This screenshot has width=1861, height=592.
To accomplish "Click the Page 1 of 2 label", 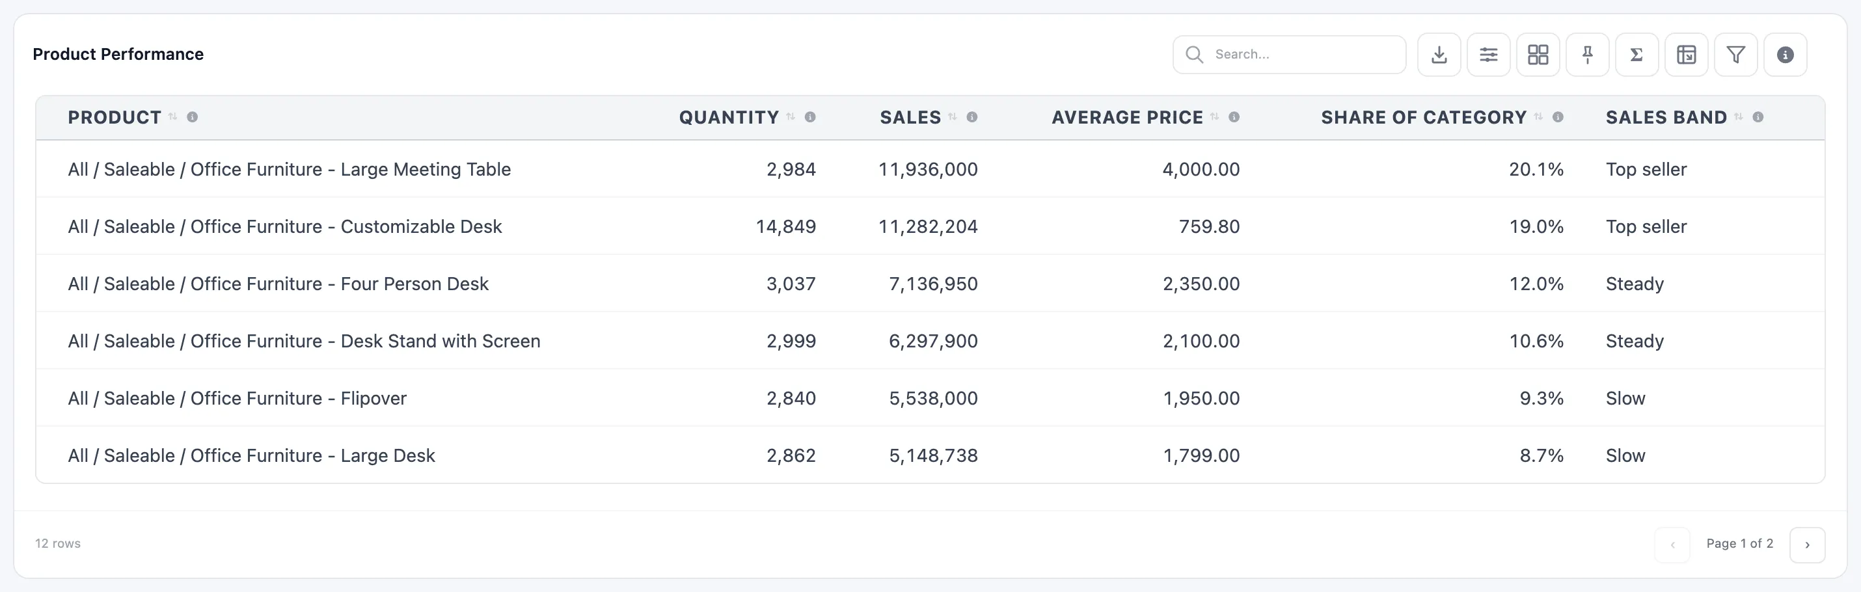I will click(x=1739, y=544).
